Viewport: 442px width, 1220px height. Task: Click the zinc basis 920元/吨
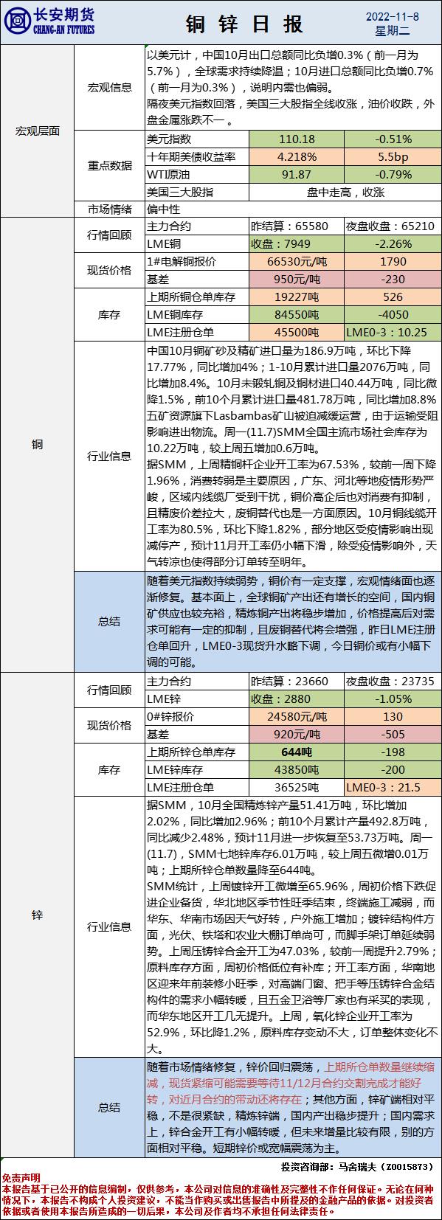pos(297,734)
